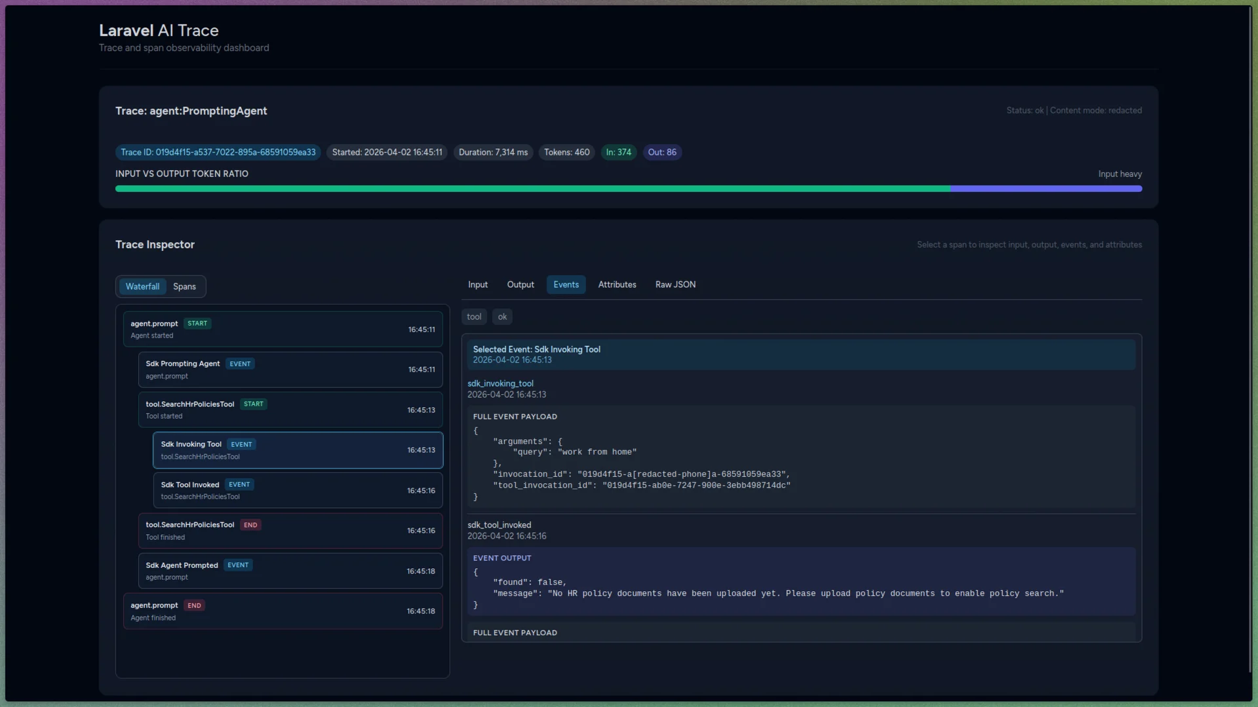Select the Sdk Prompting Agent event row

click(290, 370)
